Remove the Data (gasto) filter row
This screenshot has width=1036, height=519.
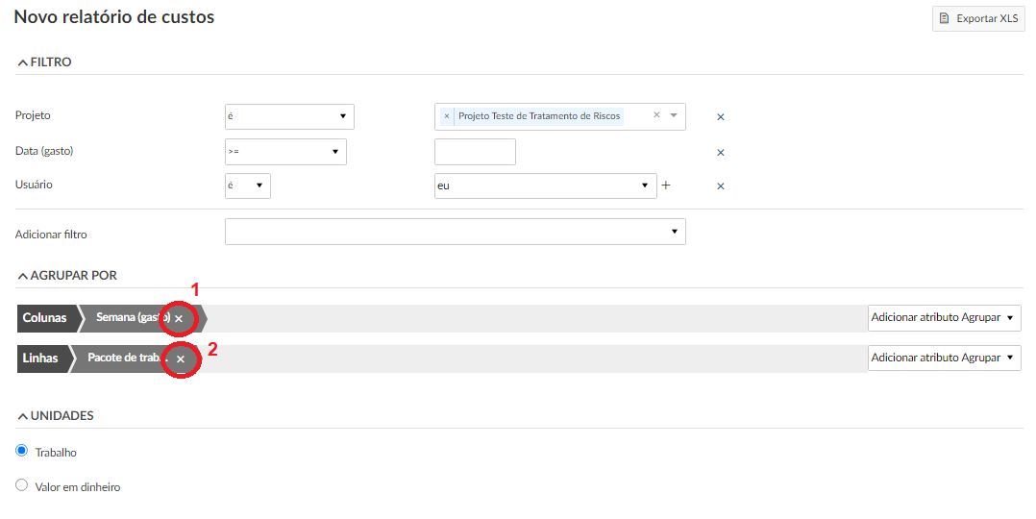721,152
